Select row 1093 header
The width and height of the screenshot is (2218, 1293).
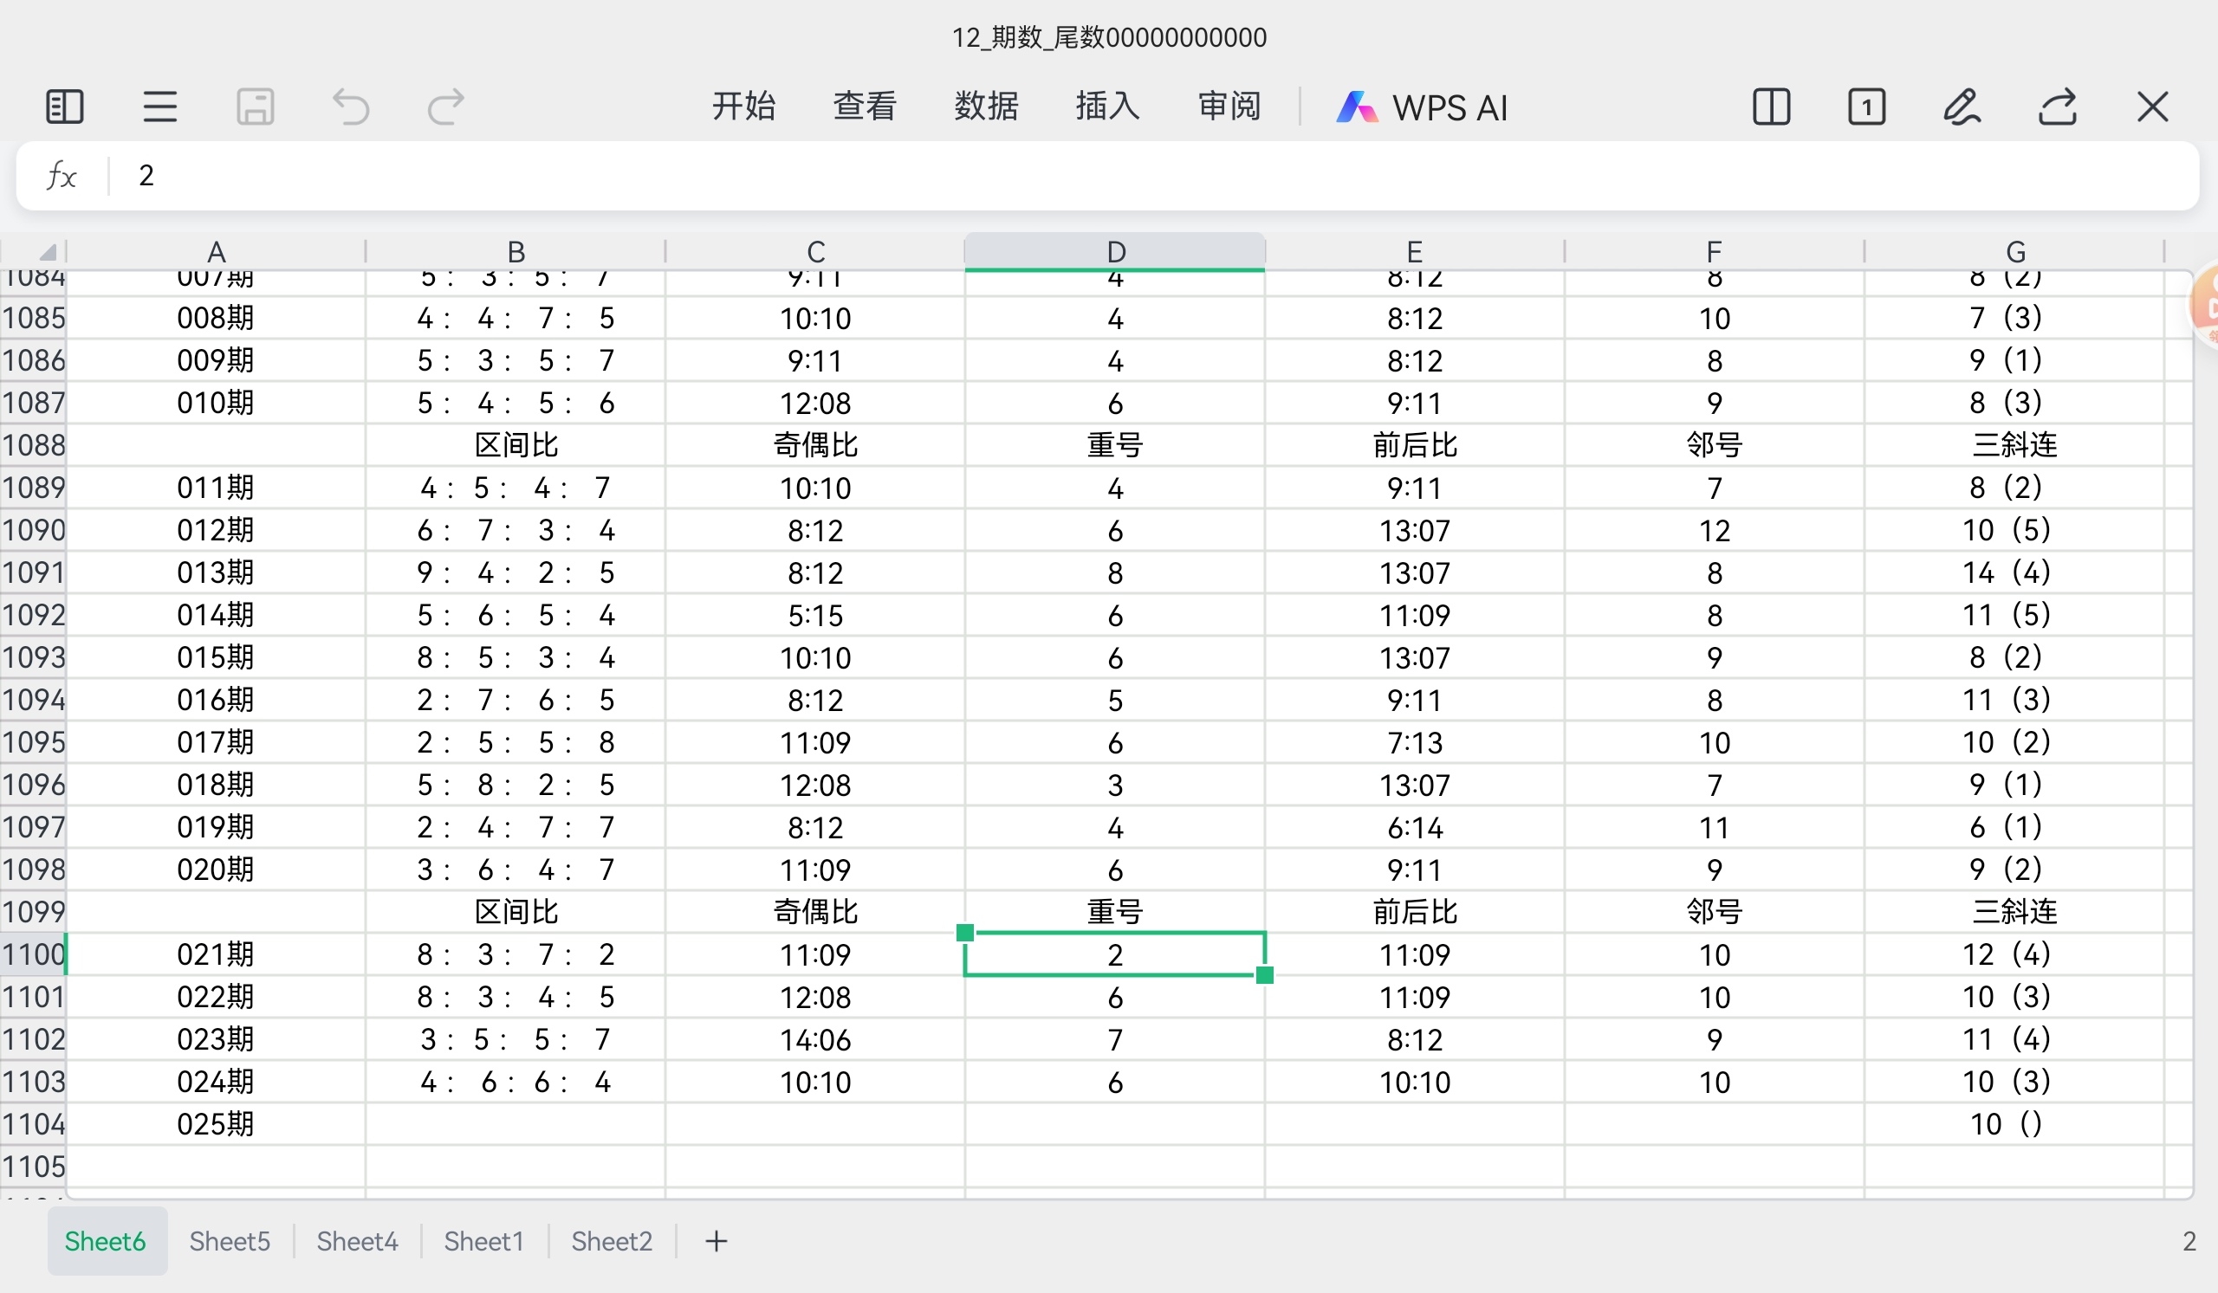[34, 657]
